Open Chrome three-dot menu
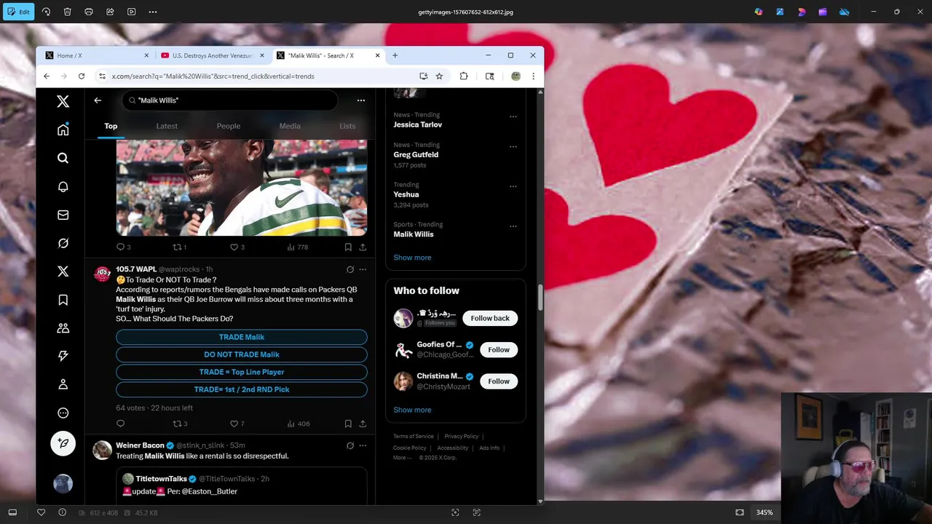The image size is (932, 524). pos(533,76)
